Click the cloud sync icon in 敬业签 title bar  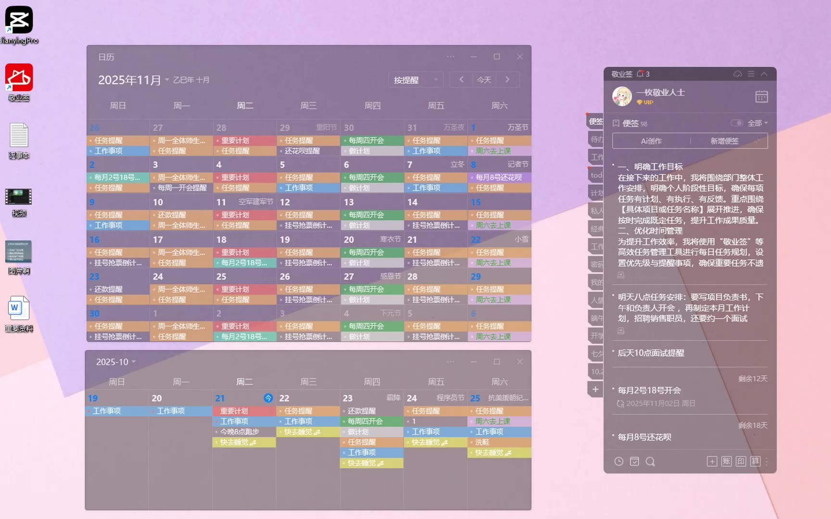point(737,74)
